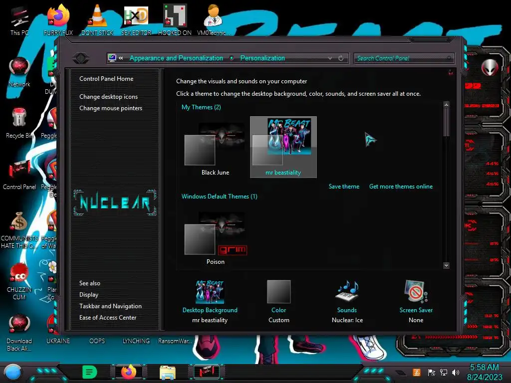This screenshot has width=511, height=383.
Task: Click the volume speaker tray icon
Action: click(456, 372)
